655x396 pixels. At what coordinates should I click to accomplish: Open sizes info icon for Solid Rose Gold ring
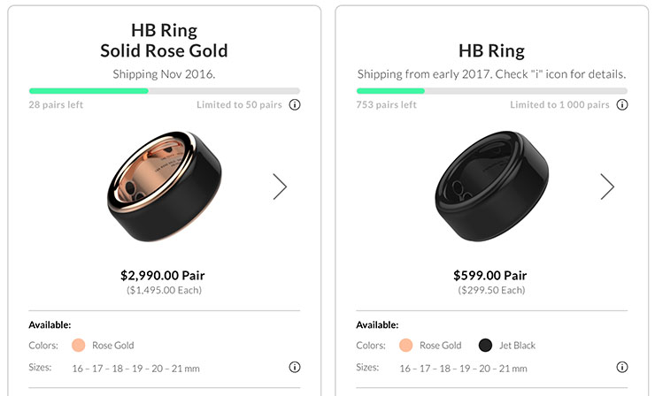295,367
